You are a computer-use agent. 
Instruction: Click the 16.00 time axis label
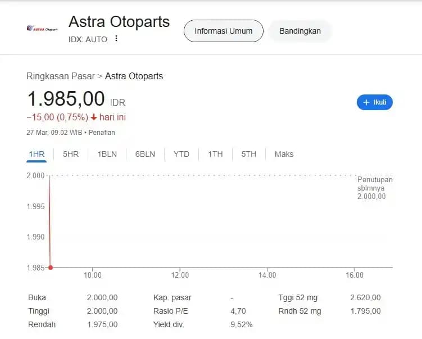[355, 275]
